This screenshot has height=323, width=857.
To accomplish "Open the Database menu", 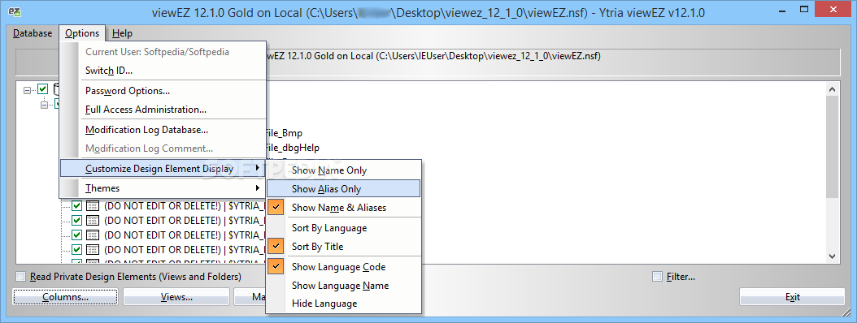I will click(x=33, y=33).
